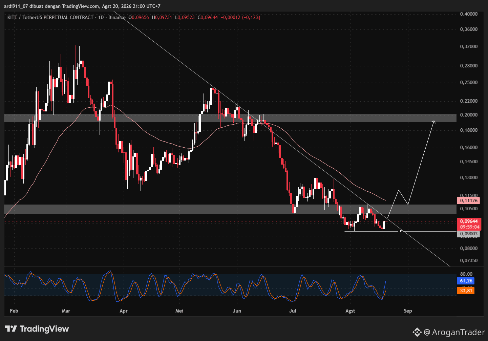Click the blue 61,26 oscillator value label
This screenshot has height=341, width=488.
(x=466, y=281)
